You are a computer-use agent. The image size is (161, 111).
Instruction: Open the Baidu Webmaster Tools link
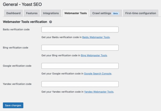coord(96,37)
